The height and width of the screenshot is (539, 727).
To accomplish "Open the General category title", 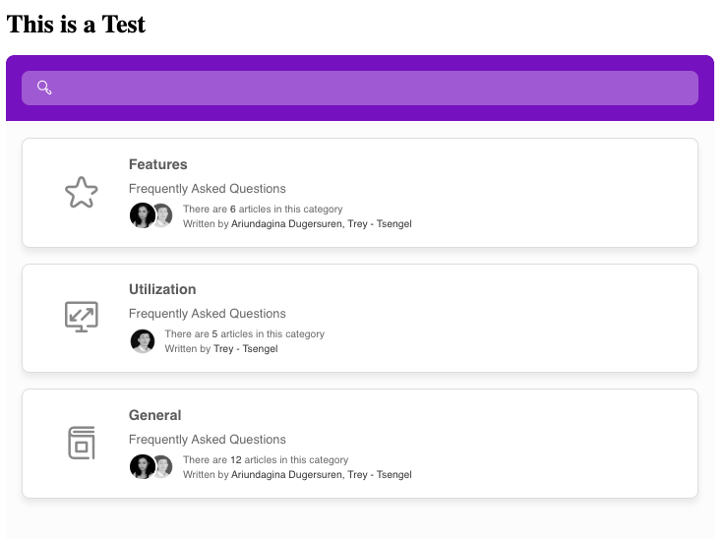I will [154, 415].
